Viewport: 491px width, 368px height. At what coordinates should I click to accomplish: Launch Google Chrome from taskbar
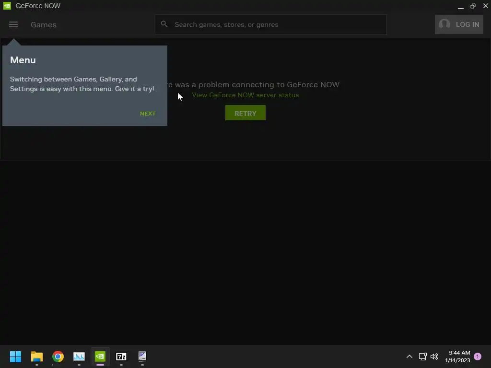(58, 356)
